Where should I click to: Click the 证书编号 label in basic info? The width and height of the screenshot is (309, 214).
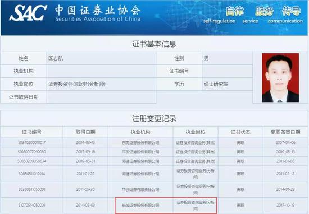click(x=179, y=71)
